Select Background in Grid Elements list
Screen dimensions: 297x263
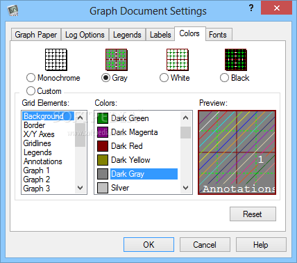coord(48,116)
